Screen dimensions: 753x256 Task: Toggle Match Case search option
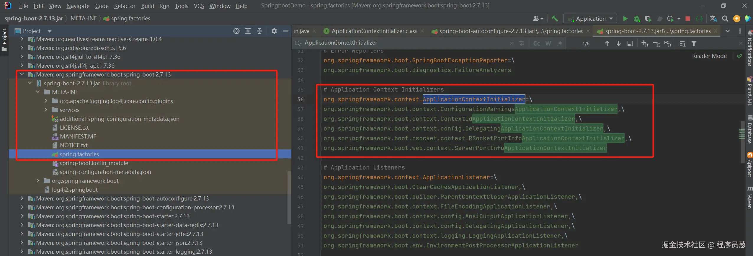[x=537, y=43]
